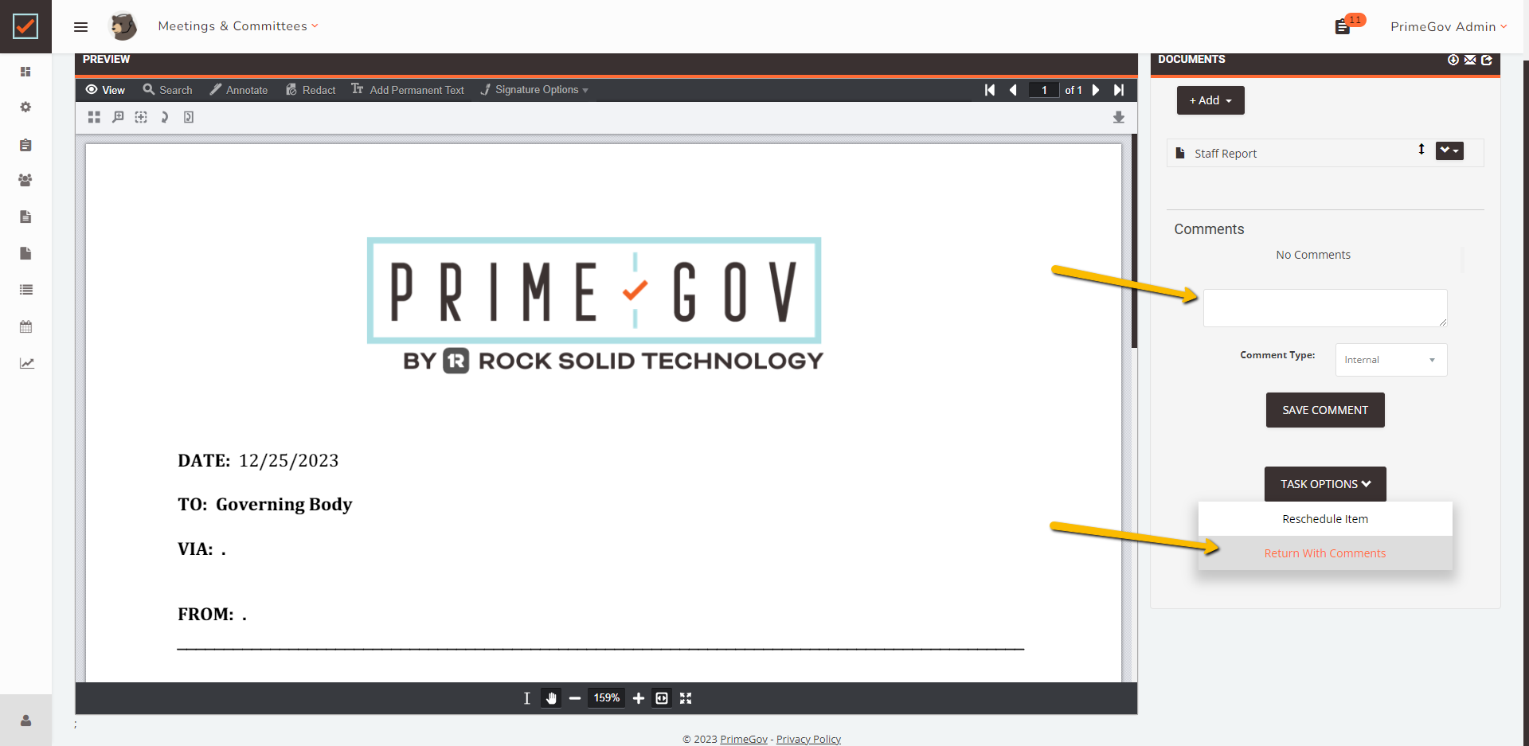Open the hamburger navigation menu
The image size is (1529, 746).
pyautogui.click(x=80, y=26)
